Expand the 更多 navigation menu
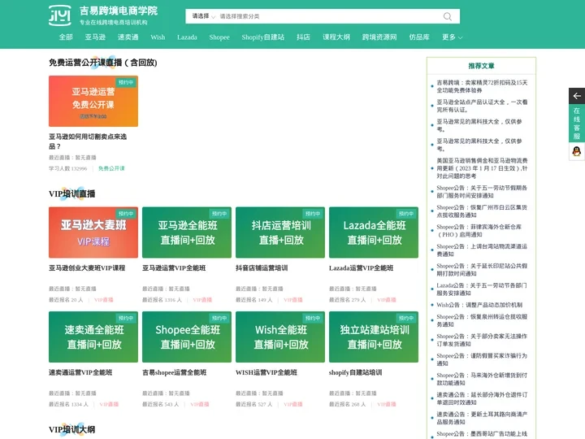The image size is (585, 439). pos(453,37)
